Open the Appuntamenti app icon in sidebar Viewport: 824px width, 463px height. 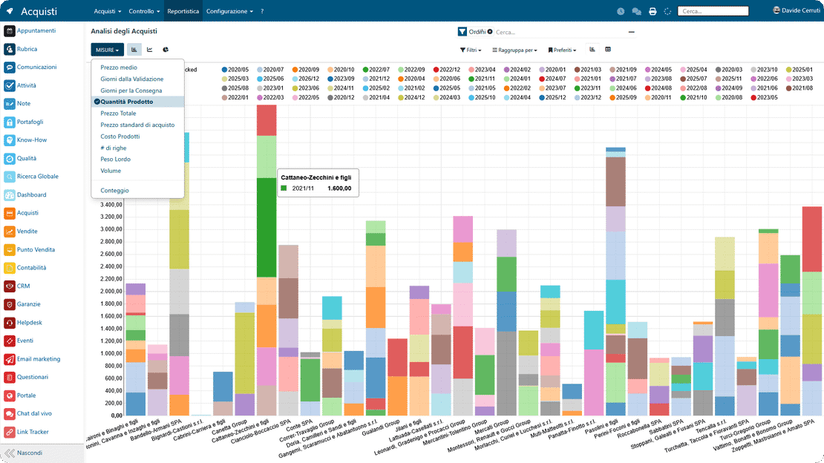coord(9,31)
